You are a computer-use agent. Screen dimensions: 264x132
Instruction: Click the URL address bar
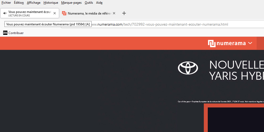(162, 24)
